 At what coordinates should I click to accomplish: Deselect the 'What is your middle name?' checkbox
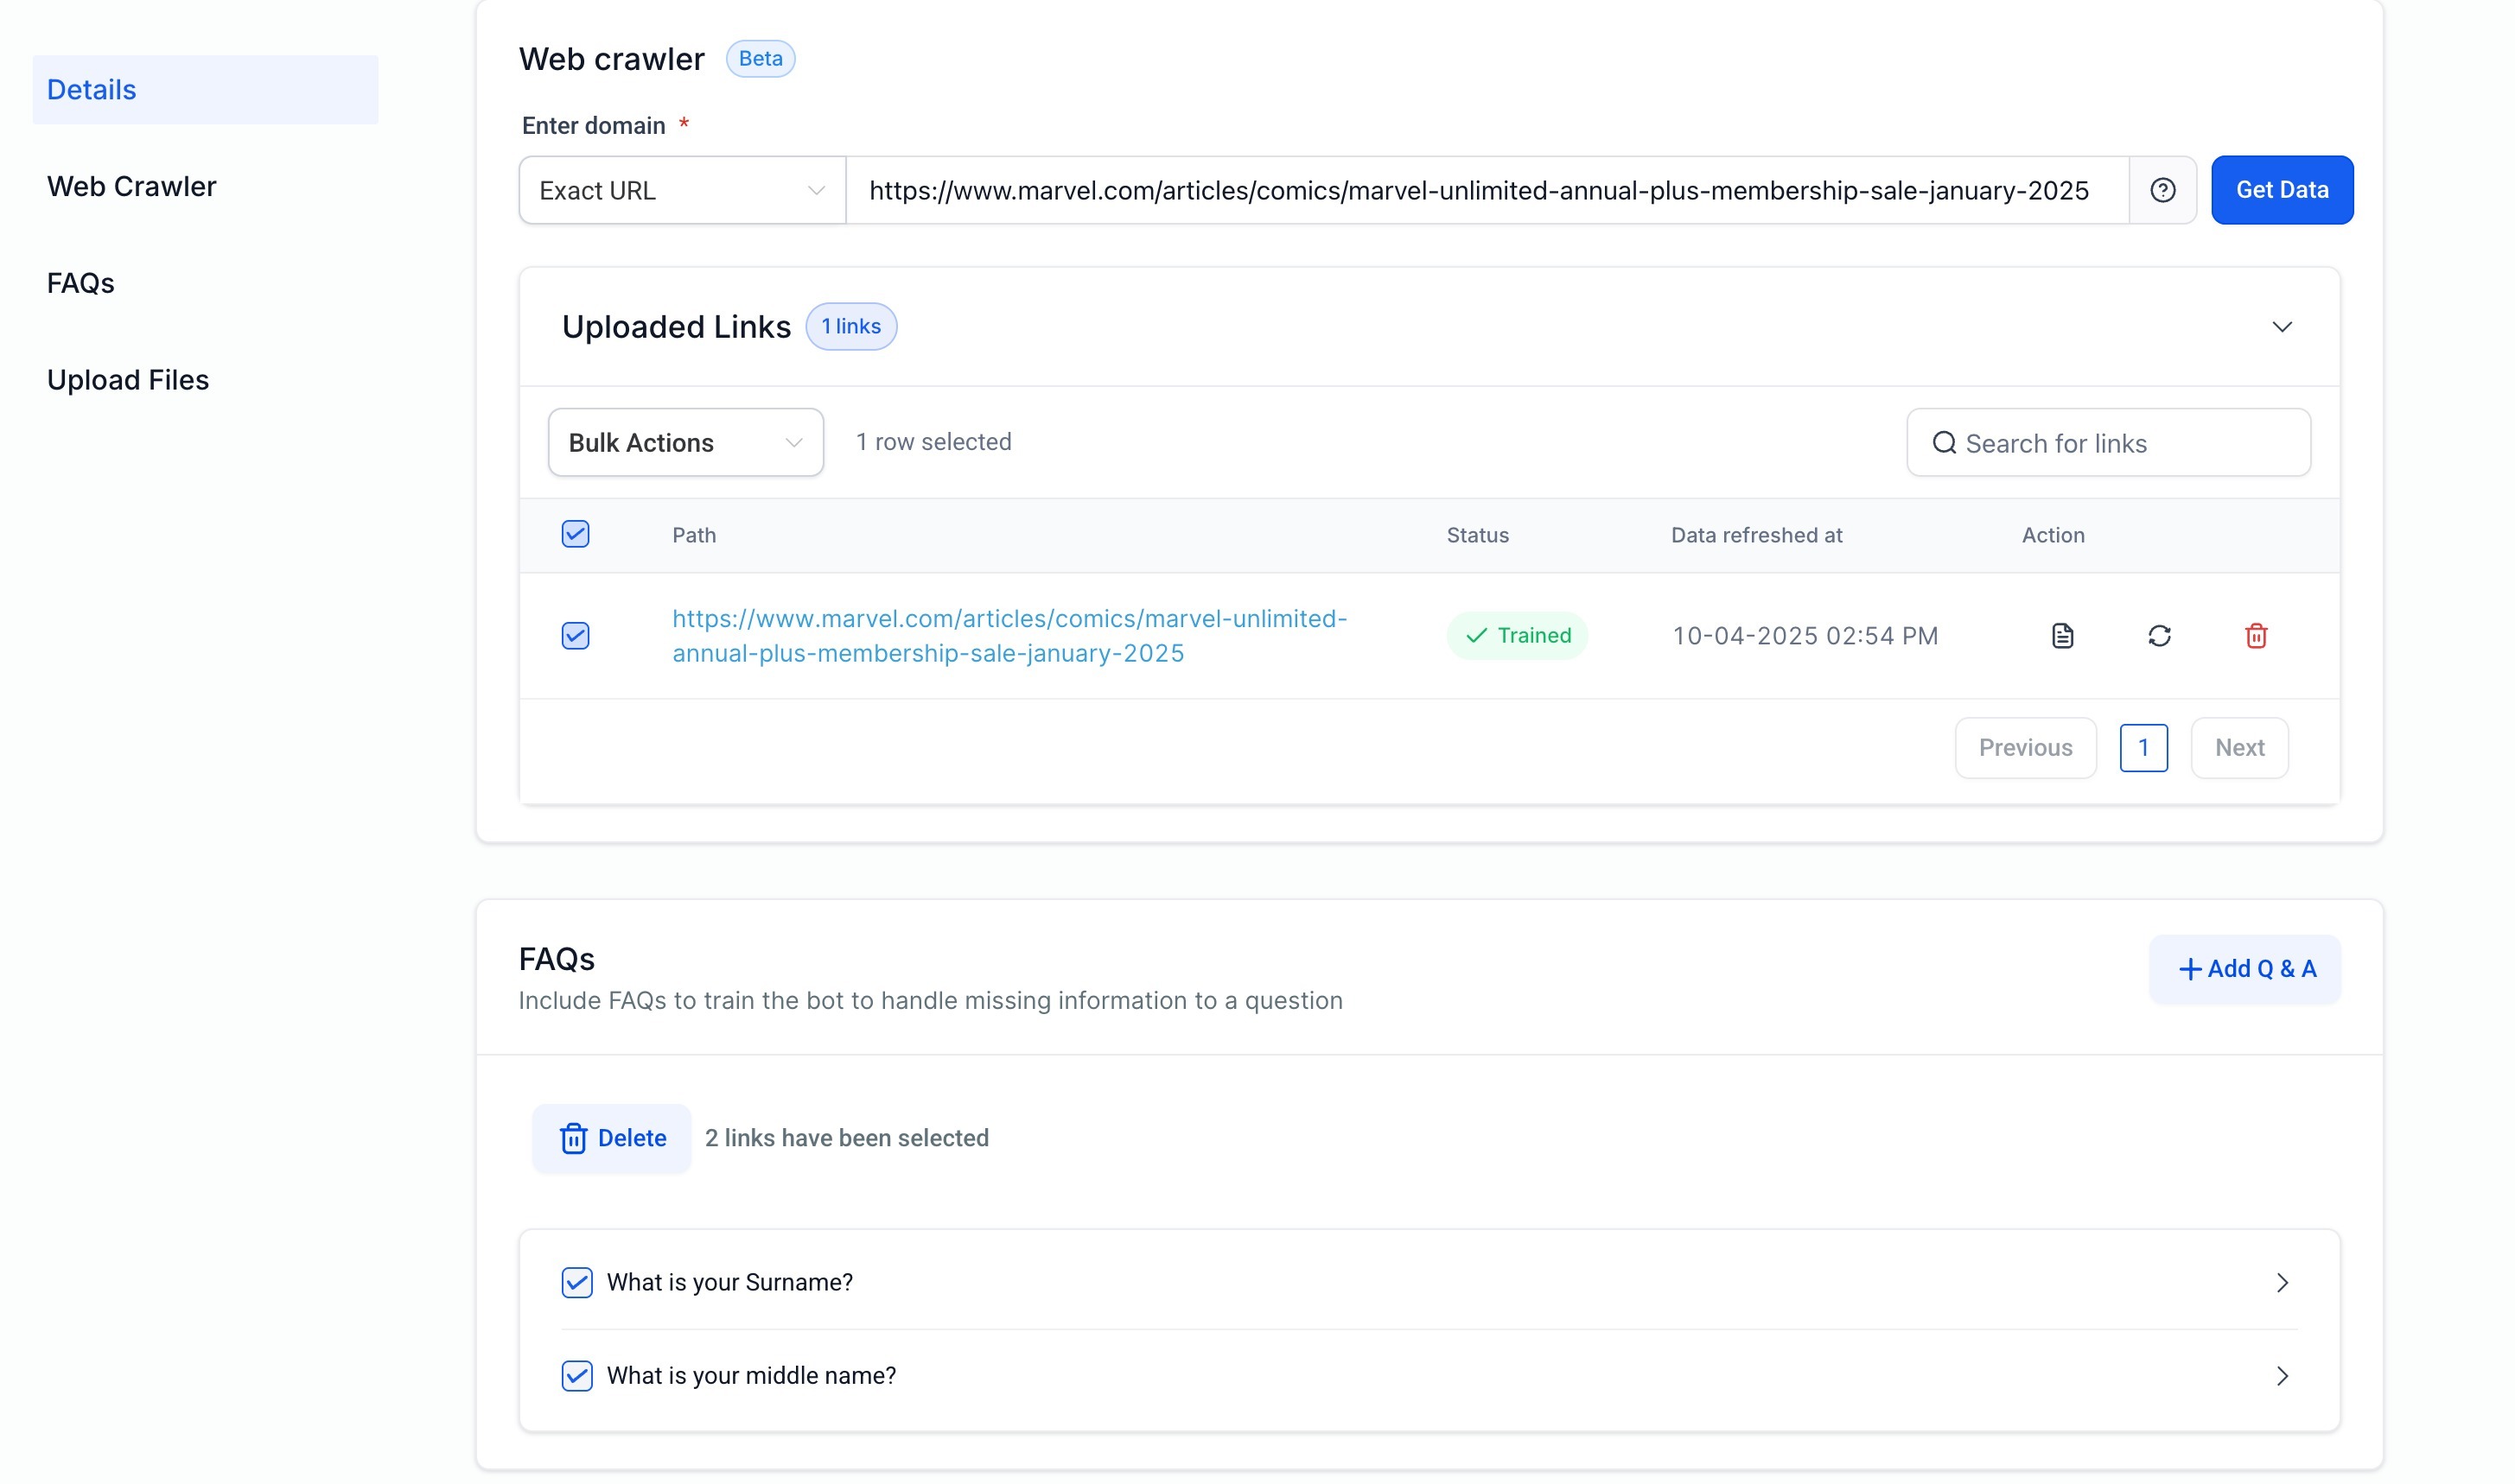[577, 1376]
